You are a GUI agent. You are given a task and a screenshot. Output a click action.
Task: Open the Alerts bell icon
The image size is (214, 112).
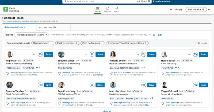click(x=117, y=8)
